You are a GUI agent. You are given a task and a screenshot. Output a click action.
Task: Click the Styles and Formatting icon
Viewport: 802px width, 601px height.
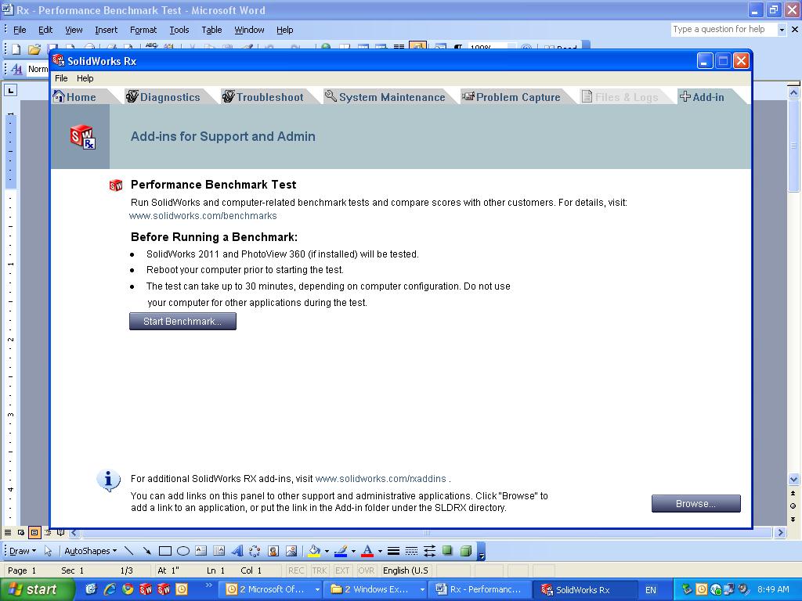(16, 69)
